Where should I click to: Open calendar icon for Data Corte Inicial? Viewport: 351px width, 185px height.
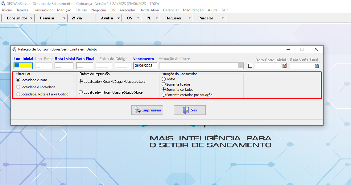[x=284, y=66]
